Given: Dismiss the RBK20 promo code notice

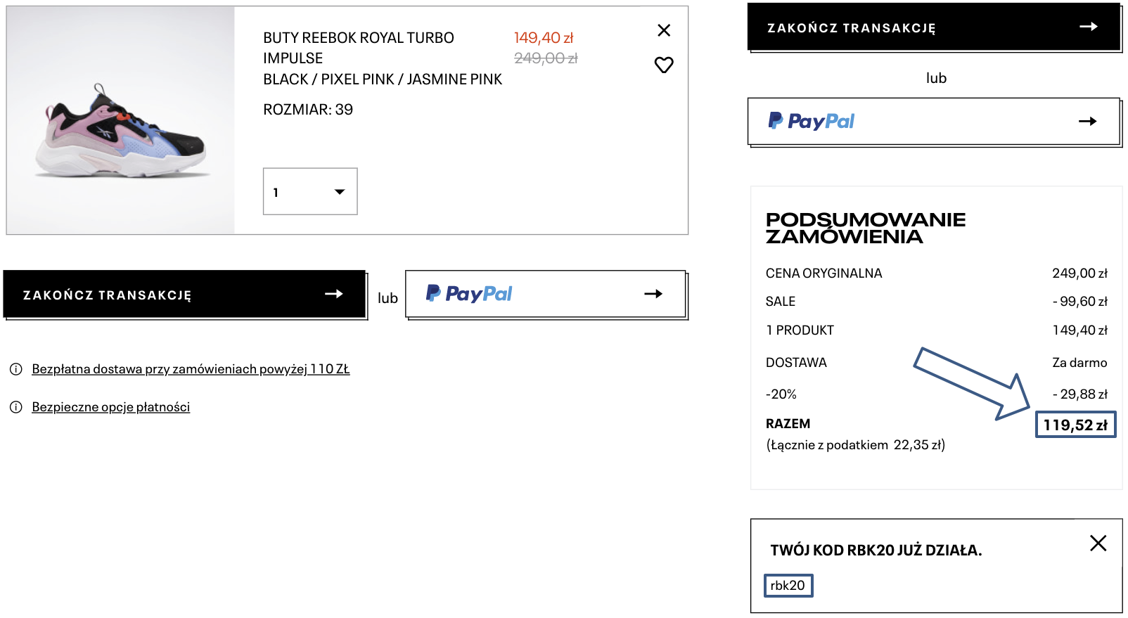Looking at the screenshot, I should point(1098,543).
